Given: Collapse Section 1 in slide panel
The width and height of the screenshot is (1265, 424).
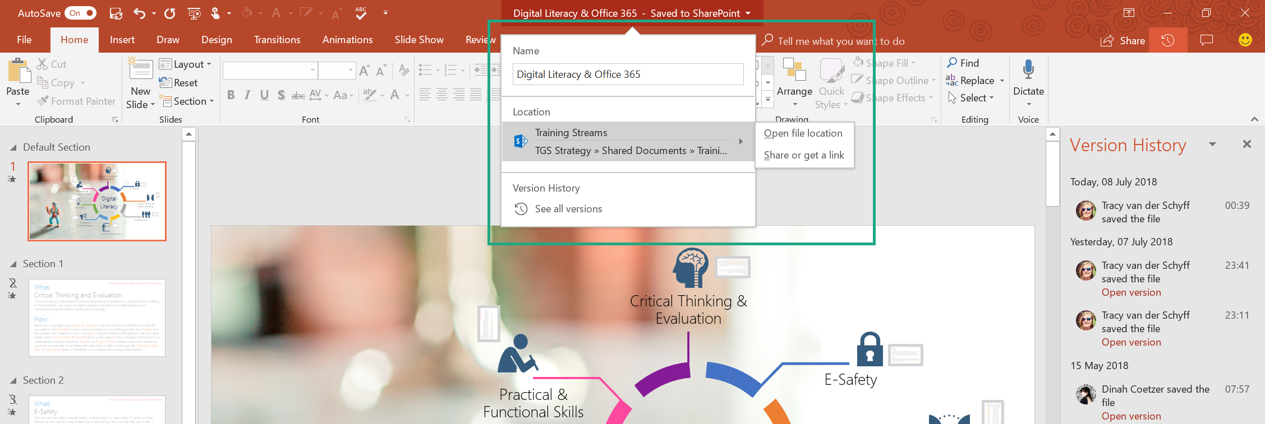Looking at the screenshot, I should tap(13, 264).
